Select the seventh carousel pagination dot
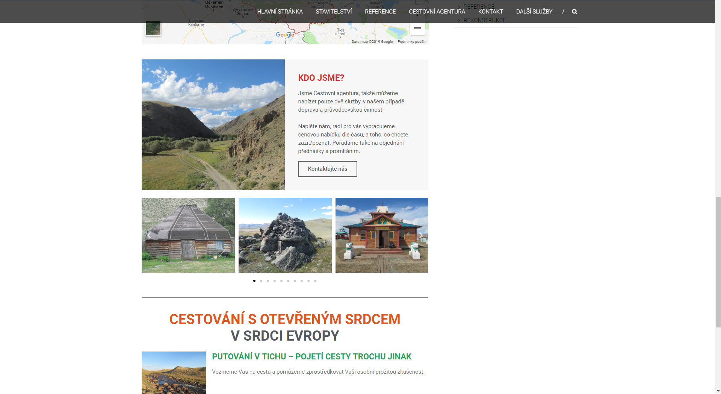This screenshot has width=721, height=394. (295, 281)
